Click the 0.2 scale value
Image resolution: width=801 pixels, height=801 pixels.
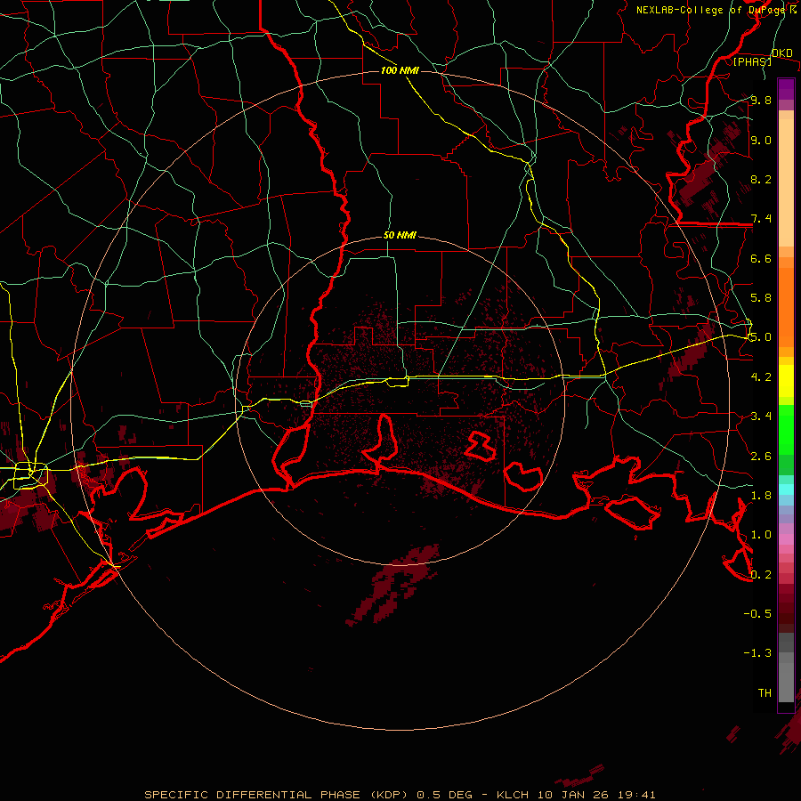point(761,574)
